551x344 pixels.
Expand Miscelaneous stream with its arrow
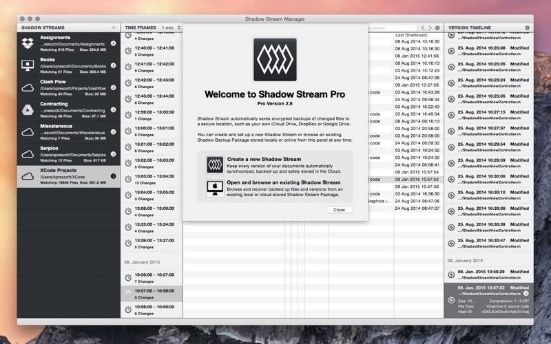tap(113, 131)
